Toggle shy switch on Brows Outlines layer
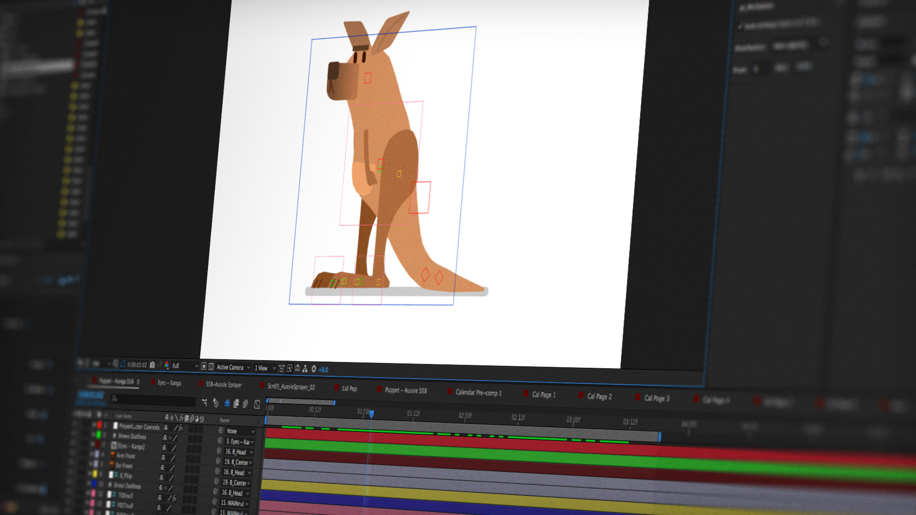The image size is (916, 515). [165, 437]
